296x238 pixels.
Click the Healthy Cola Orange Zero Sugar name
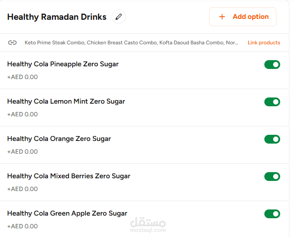[59, 139]
